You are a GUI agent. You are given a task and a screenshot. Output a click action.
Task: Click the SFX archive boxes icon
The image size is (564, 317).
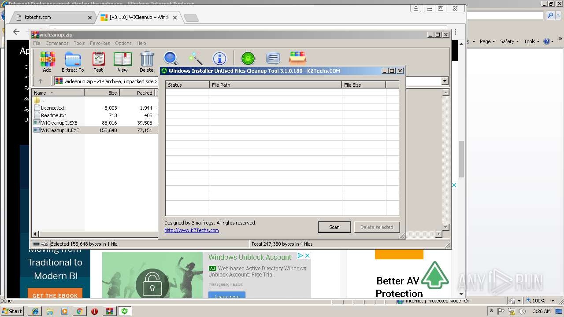pos(298,59)
